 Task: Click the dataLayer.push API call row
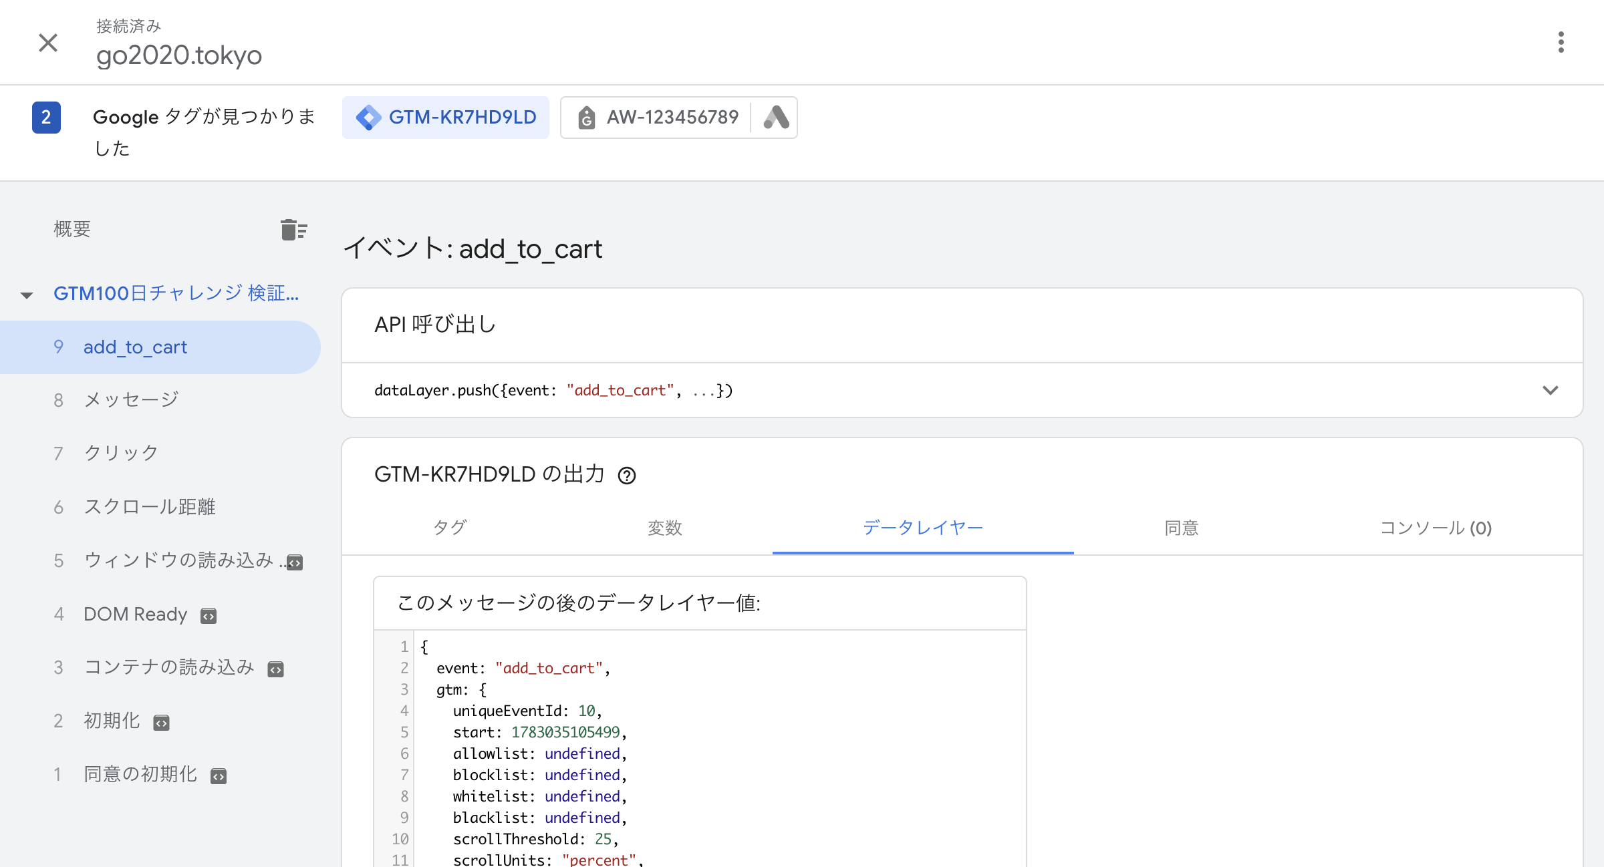tap(962, 390)
